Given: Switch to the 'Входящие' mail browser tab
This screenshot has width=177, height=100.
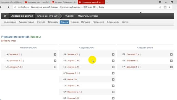Looking at the screenshot, I should pyautogui.click(x=12, y=2).
